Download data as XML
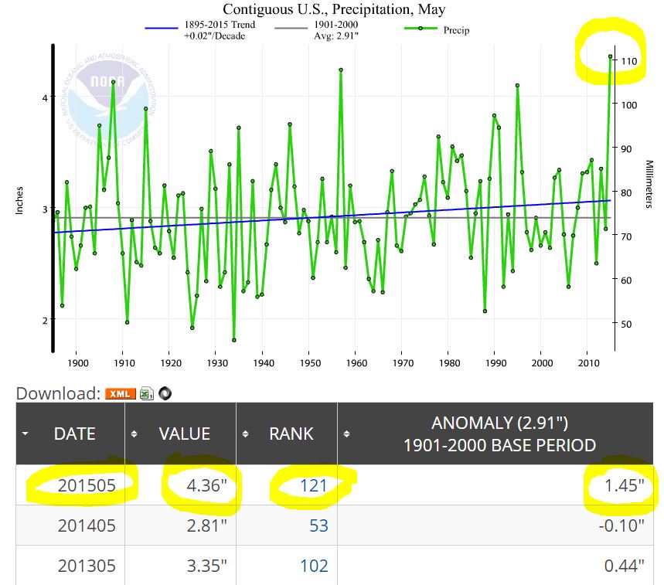 (120, 393)
